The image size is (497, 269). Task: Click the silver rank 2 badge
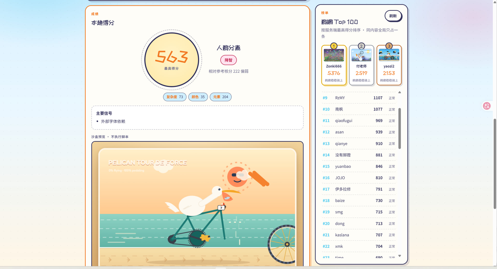(x=361, y=46)
